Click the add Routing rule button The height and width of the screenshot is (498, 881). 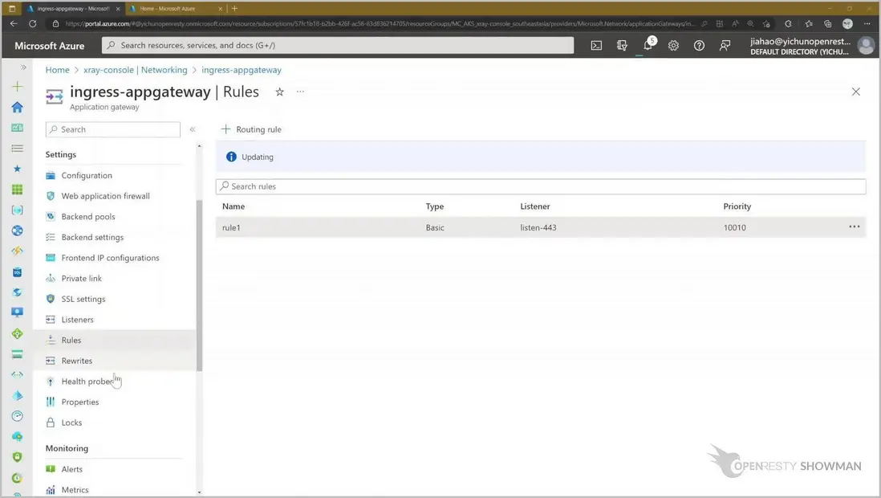tap(251, 129)
